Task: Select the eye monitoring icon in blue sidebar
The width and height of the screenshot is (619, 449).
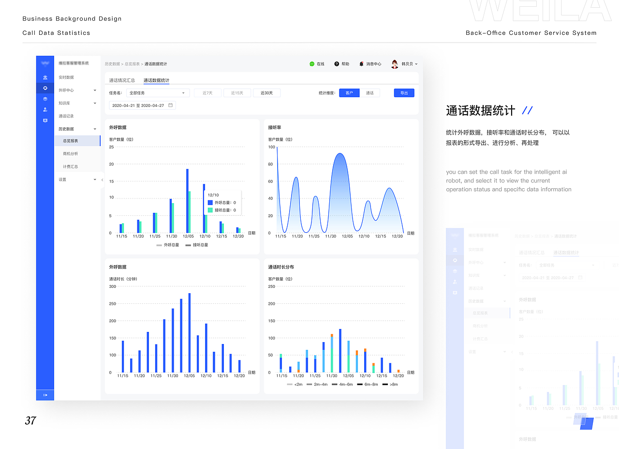Action: 45,88
